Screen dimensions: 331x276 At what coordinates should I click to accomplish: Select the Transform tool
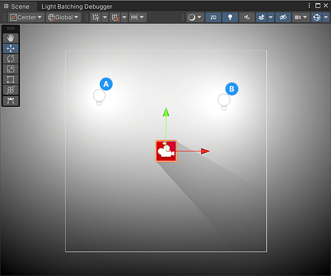pos(11,90)
